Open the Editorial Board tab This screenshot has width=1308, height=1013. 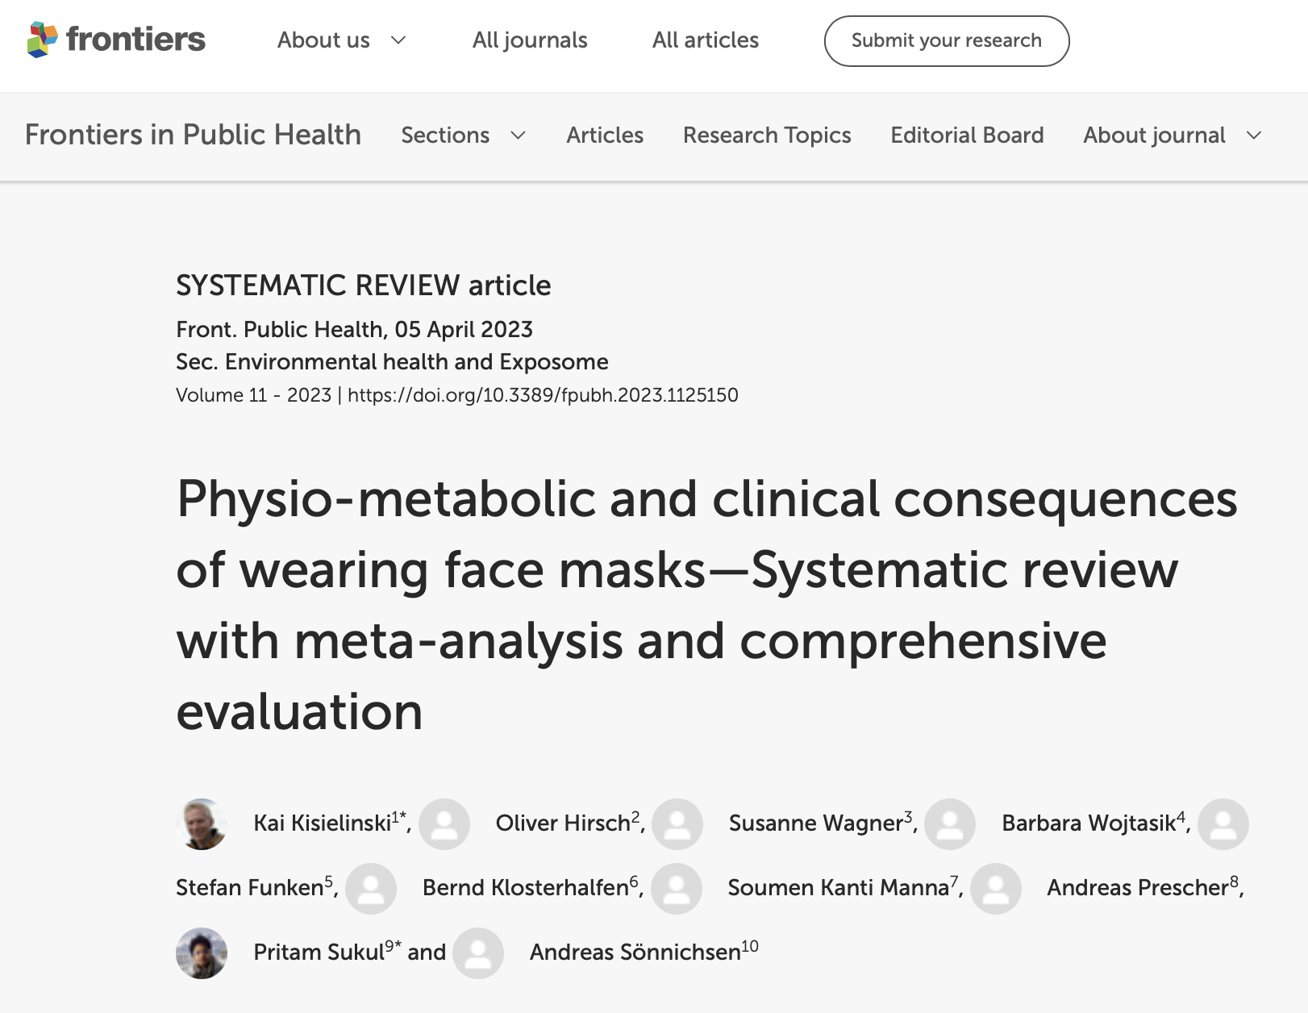point(967,135)
